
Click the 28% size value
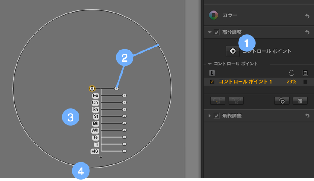[x=291, y=81]
